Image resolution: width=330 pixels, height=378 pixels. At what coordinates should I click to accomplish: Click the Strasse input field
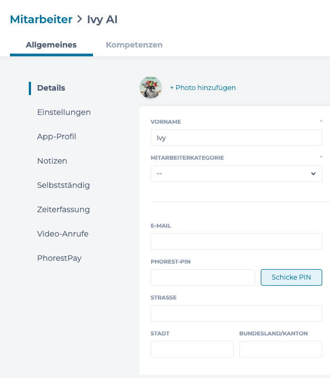click(x=236, y=313)
